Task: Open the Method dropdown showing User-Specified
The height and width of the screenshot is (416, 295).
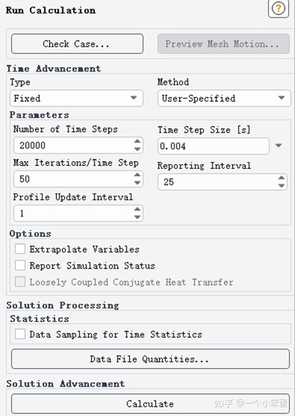Action: [x=224, y=98]
